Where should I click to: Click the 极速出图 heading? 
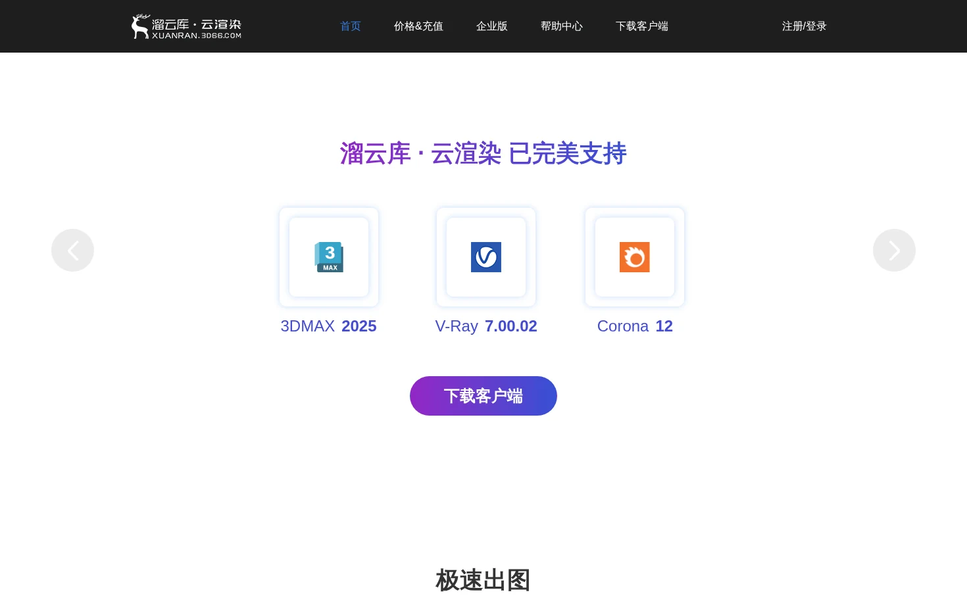point(484,580)
